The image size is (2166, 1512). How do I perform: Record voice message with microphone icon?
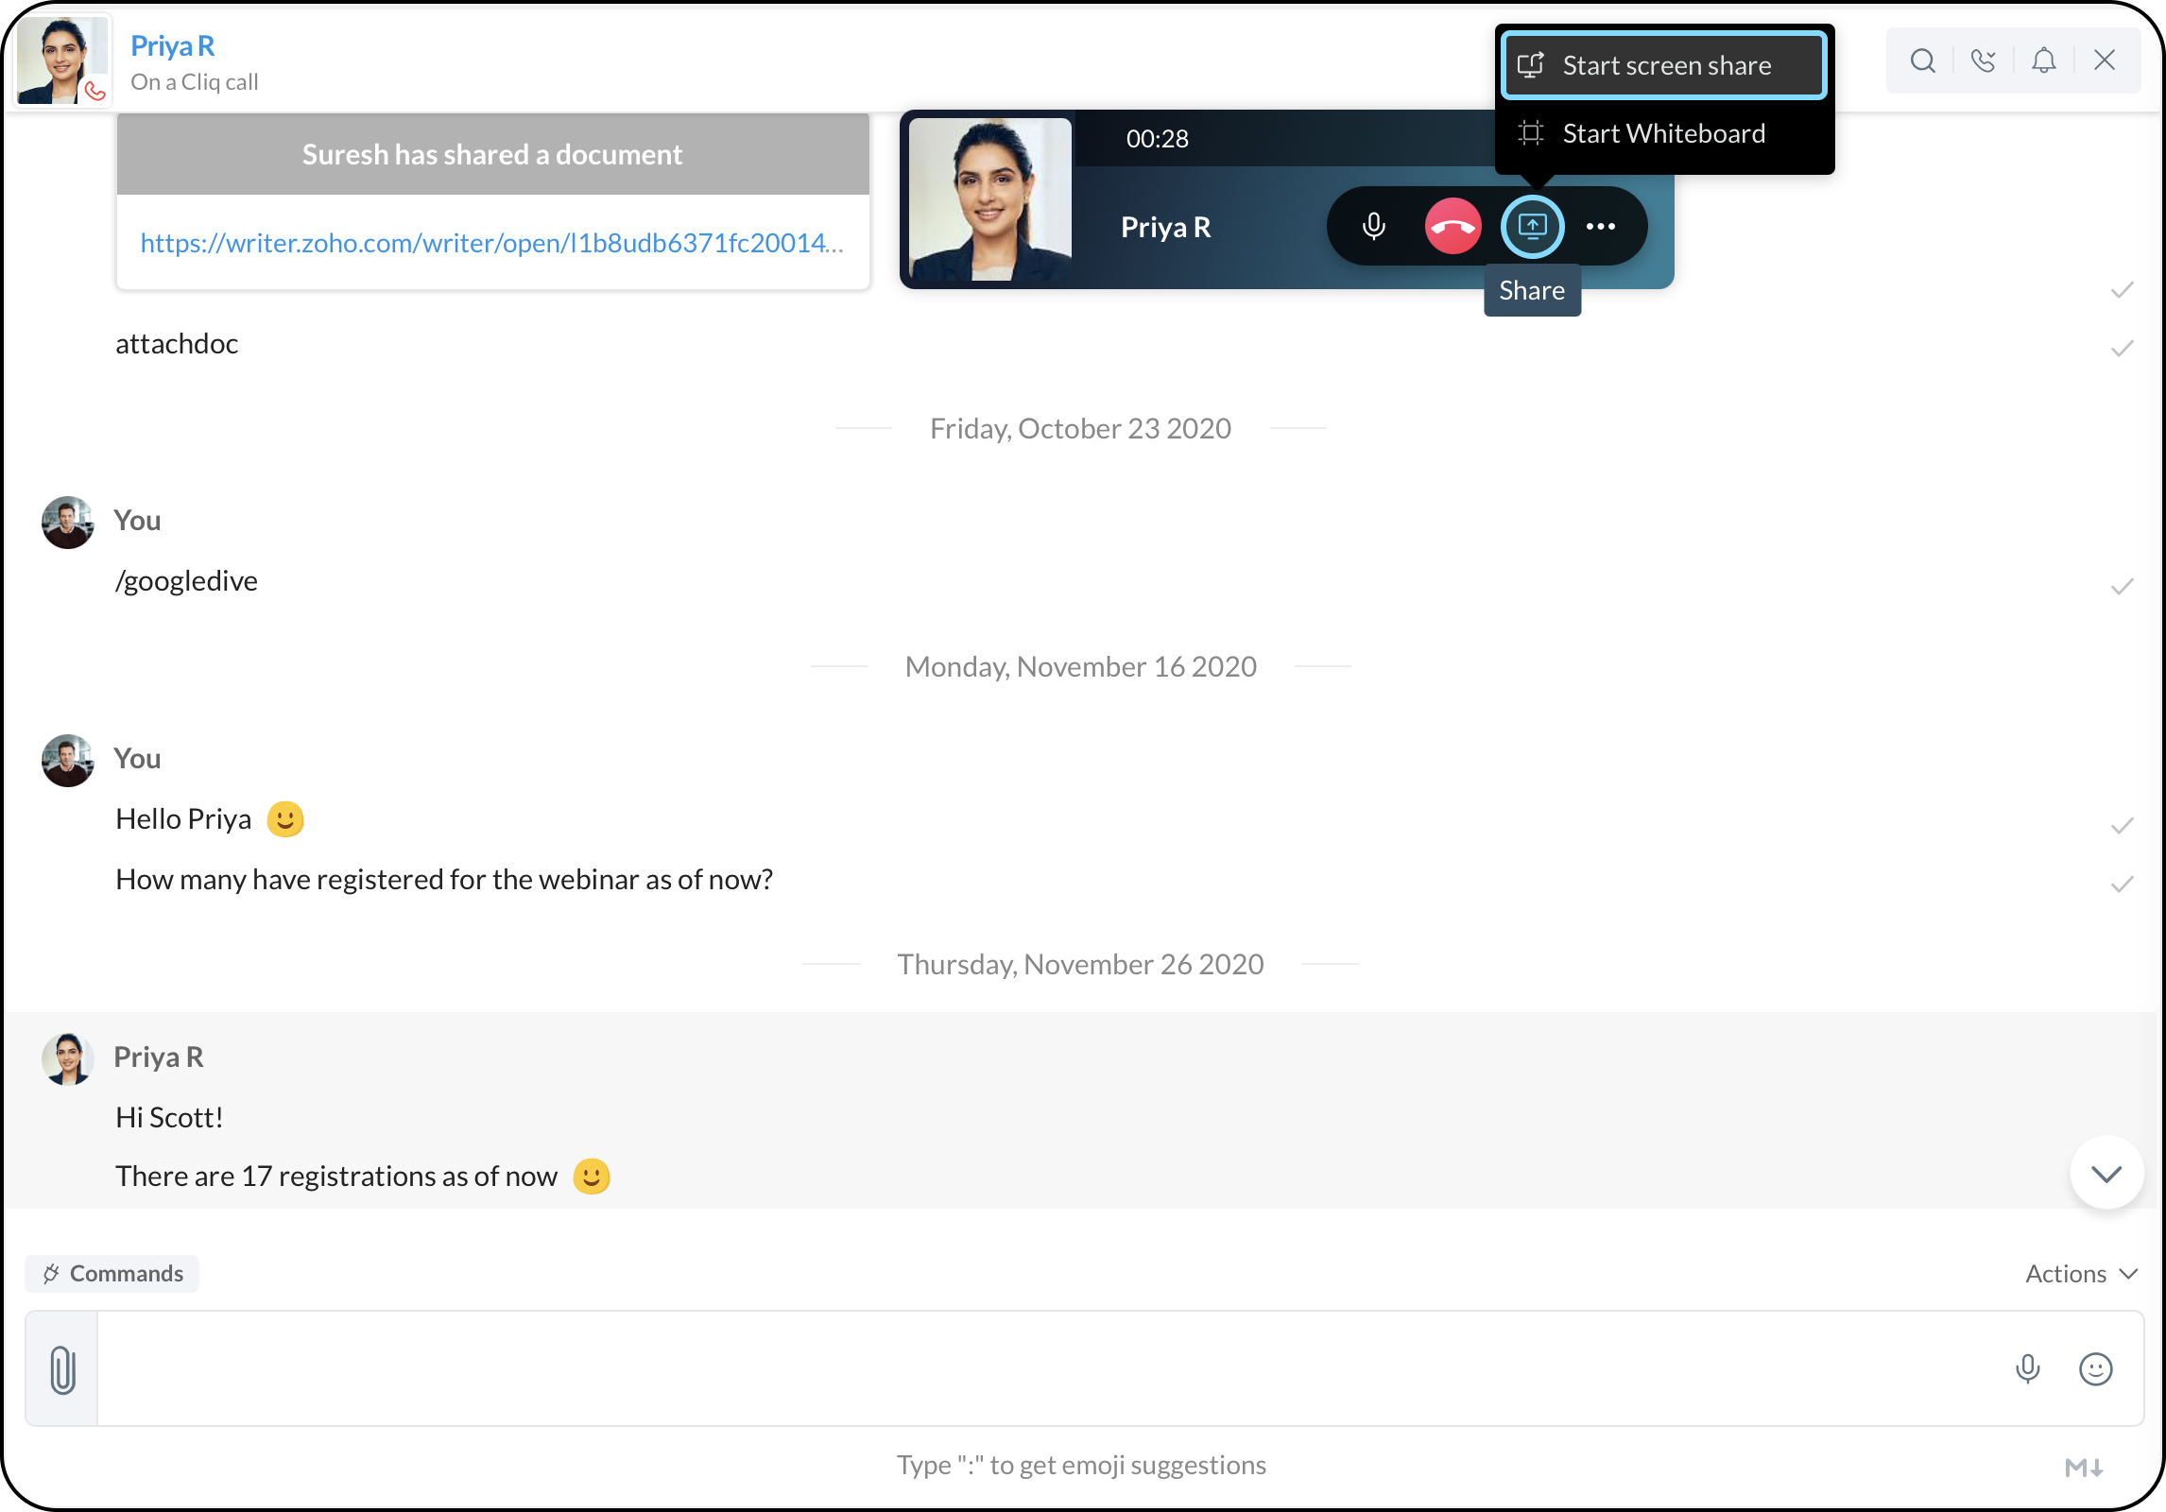2027,1368
